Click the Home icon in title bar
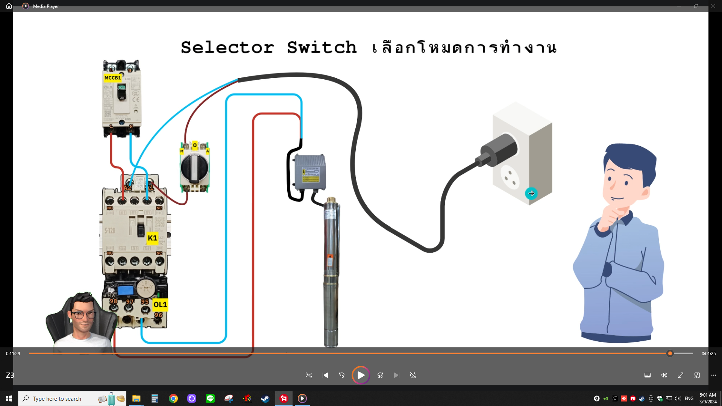This screenshot has height=406, width=722. [9, 6]
